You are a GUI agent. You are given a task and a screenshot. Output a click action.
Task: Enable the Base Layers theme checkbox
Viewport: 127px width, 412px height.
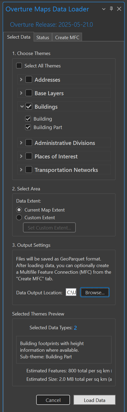pyautogui.click(x=29, y=93)
